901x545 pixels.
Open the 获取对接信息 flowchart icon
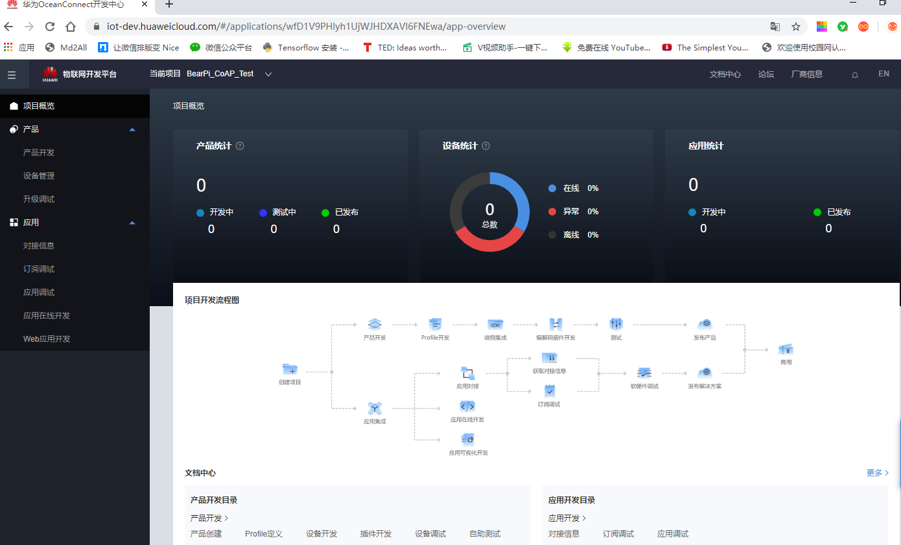click(x=549, y=358)
